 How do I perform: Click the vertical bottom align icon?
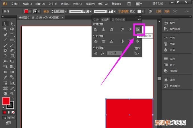click(x=138, y=29)
